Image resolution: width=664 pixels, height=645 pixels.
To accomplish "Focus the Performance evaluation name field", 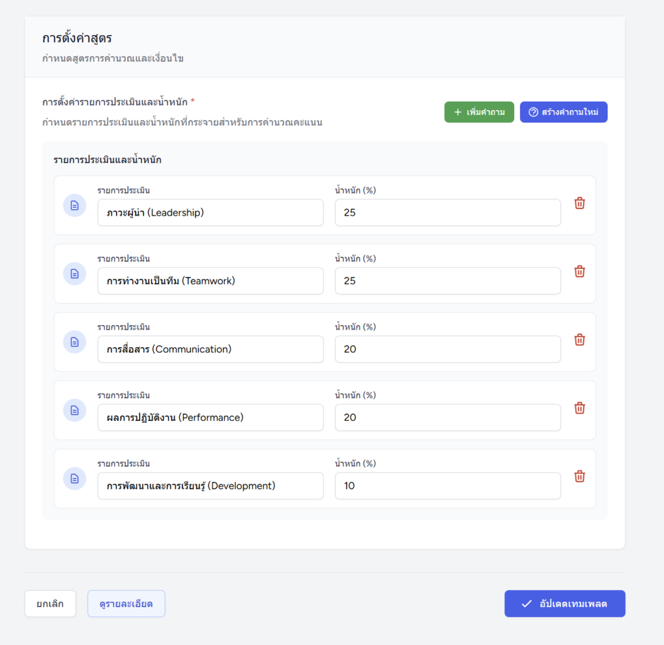I will pos(211,418).
